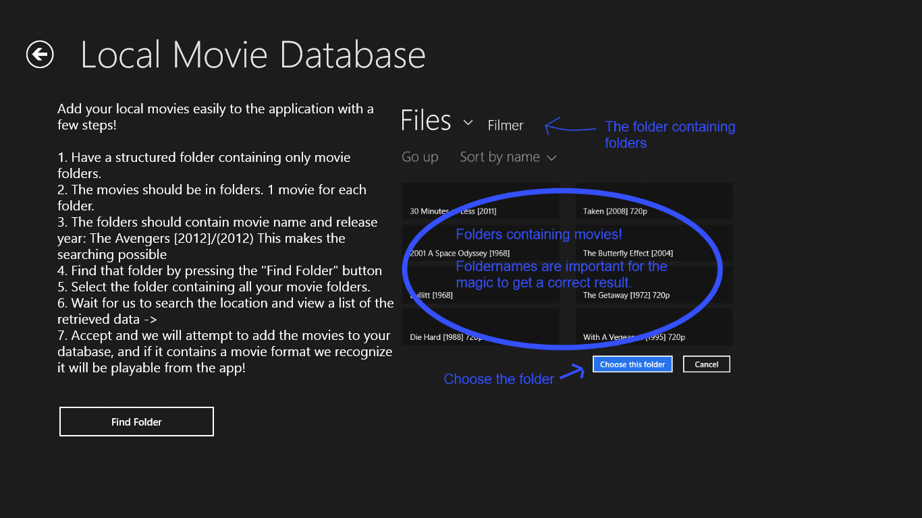
Task: Click the blue arrow pointing at Filmer
Action: click(x=569, y=125)
